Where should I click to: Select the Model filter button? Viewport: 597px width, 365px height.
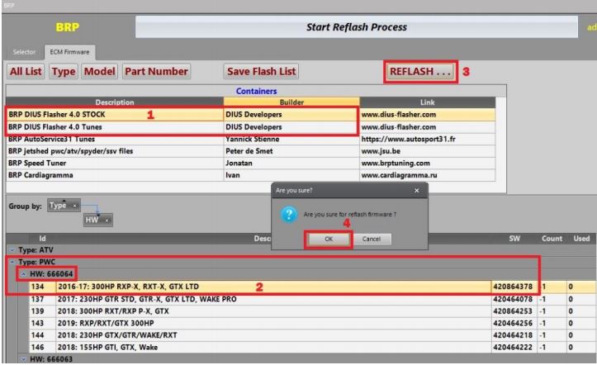point(98,72)
